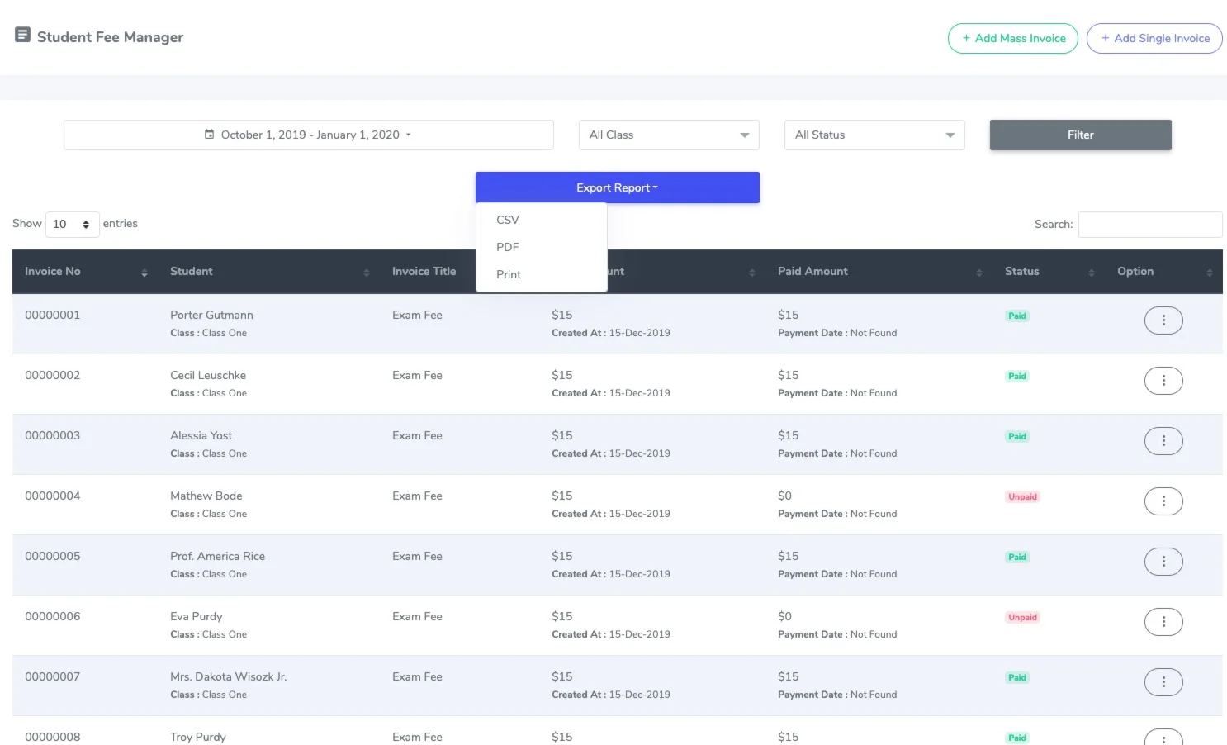Change the show entries count selector
The height and width of the screenshot is (745, 1227).
(x=72, y=225)
